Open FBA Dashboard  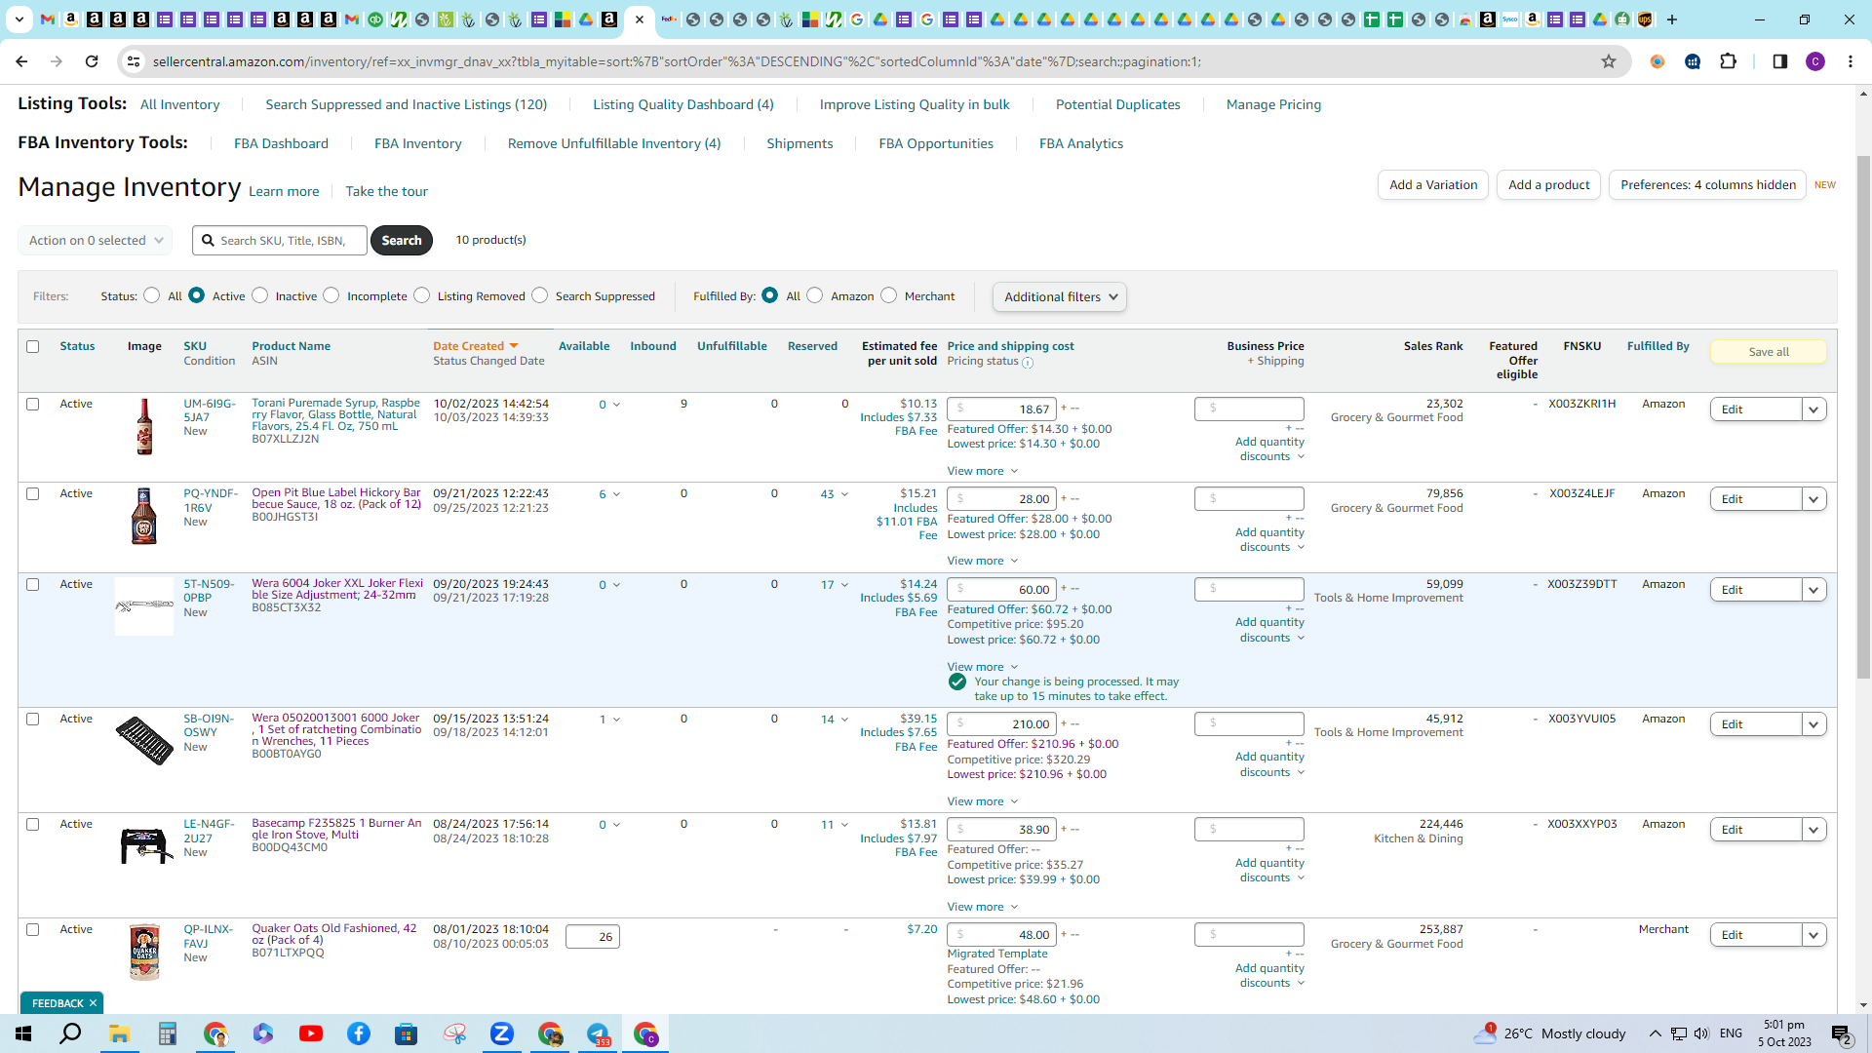[x=281, y=143]
